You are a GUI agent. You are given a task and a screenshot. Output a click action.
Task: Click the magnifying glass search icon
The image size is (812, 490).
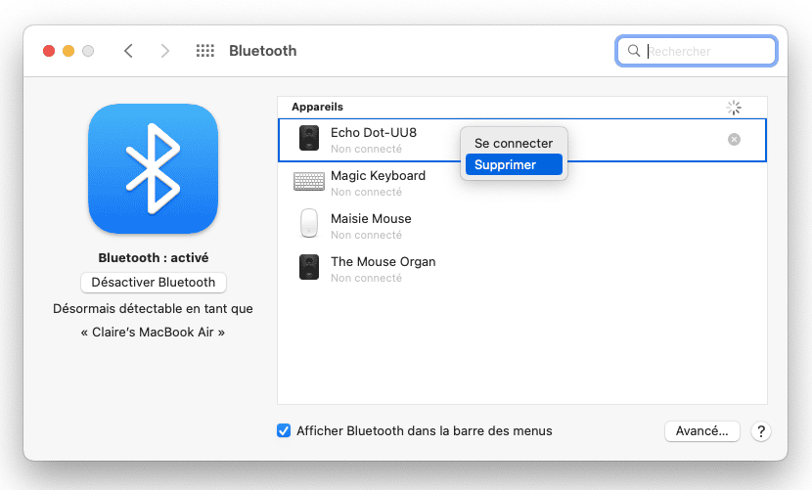click(x=634, y=51)
